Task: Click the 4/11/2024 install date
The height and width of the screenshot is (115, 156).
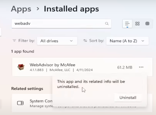Action: pos(84,70)
